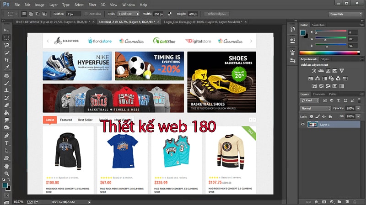Add a Curves adjustment

point(328,71)
